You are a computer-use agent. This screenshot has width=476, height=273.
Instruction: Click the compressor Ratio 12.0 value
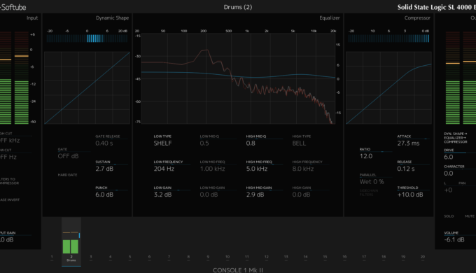pyautogui.click(x=366, y=156)
